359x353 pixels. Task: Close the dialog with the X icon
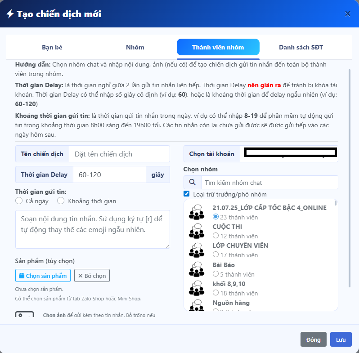347,14
